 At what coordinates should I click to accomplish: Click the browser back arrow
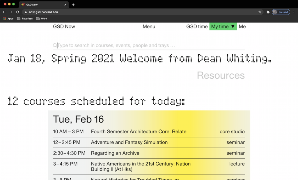click(x=4, y=12)
